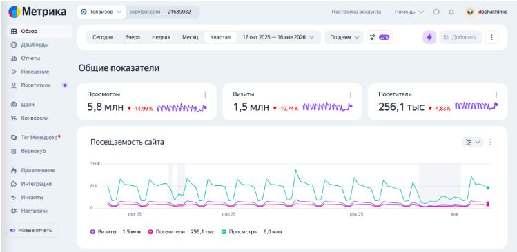Click the дек 25 axis label
The height and width of the screenshot is (252, 517).
click(356, 214)
